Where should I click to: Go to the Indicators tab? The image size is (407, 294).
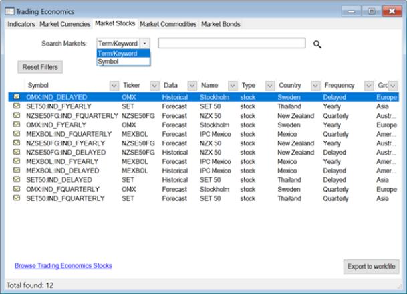[21, 24]
